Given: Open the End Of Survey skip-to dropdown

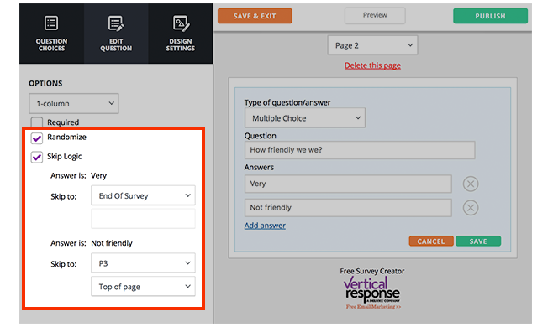Looking at the screenshot, I should [143, 195].
